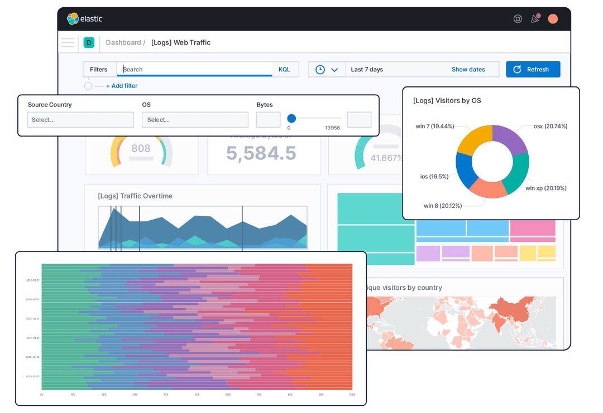Switch KQL query language toggle

point(284,69)
